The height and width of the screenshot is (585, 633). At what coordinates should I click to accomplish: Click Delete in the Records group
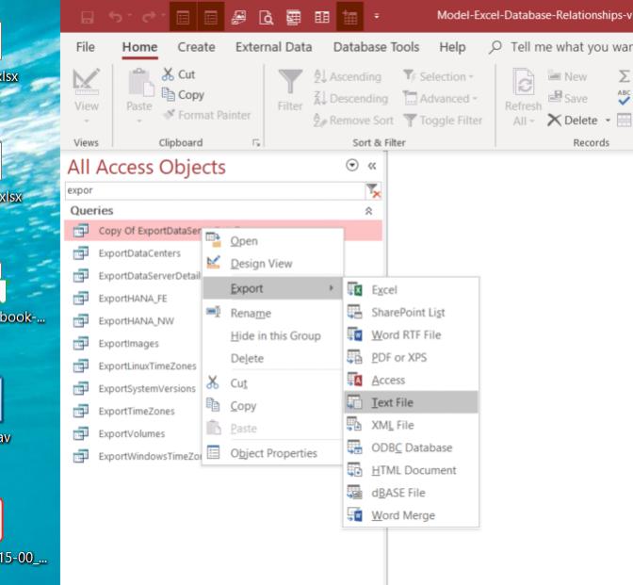[x=573, y=120]
